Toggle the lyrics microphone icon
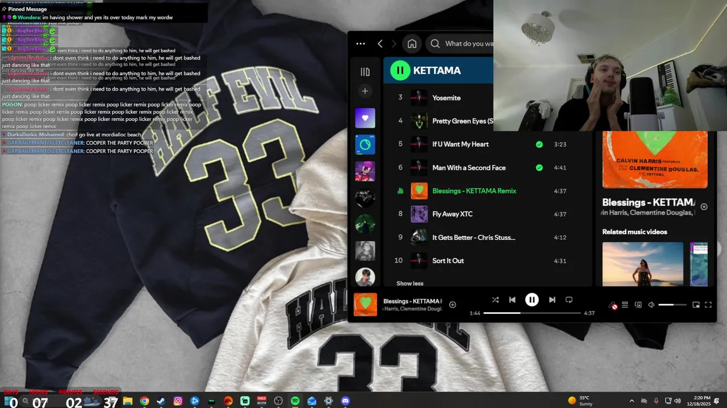 [x=613, y=305]
